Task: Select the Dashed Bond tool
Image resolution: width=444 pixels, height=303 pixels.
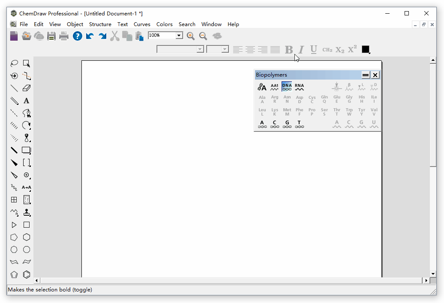Action: click(14, 113)
